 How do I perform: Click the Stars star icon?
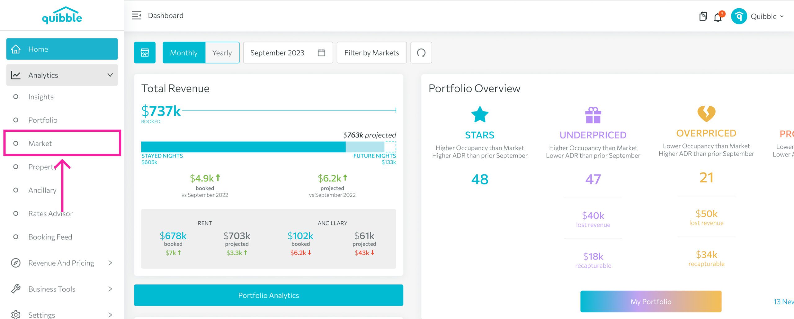[x=480, y=114]
